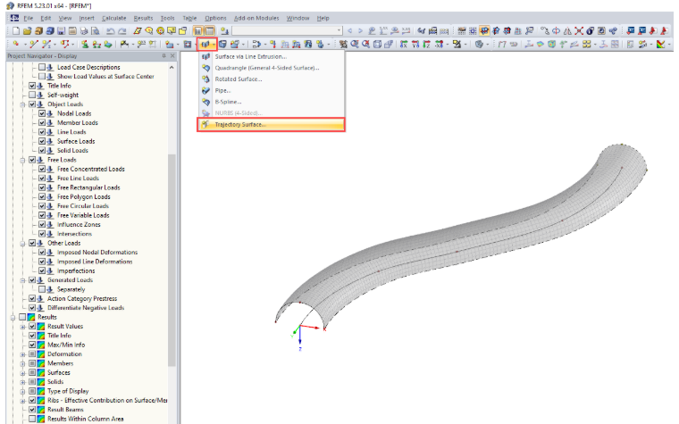Save the model using the floppy disk icon
679x424 pixels.
coord(61,31)
